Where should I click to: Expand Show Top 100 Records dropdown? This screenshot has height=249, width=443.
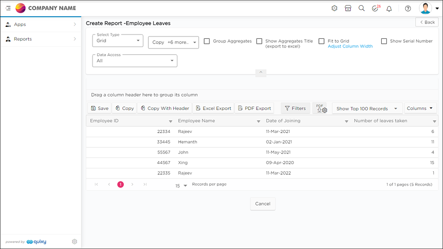367,108
